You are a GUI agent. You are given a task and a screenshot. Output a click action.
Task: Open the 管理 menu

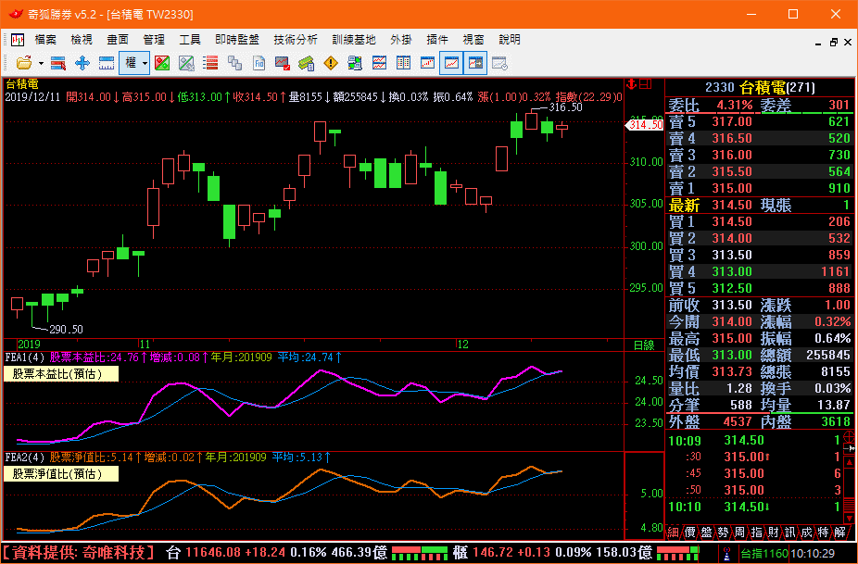[154, 40]
